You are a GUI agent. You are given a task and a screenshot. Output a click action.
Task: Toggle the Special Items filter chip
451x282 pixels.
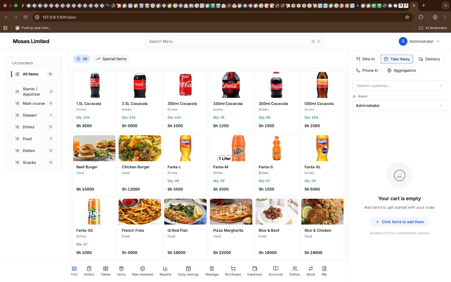[x=111, y=59]
